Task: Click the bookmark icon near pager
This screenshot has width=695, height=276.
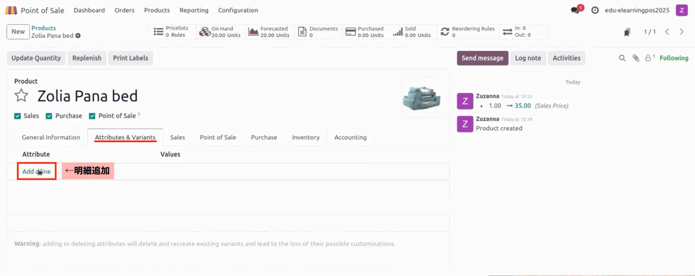Action: pos(627,32)
